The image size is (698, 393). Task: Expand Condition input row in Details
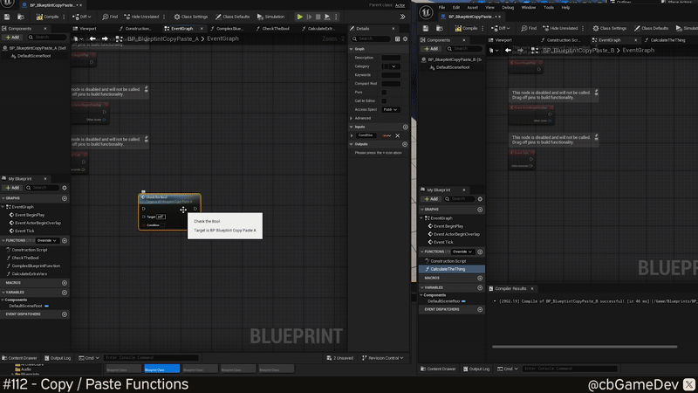pyautogui.click(x=352, y=135)
